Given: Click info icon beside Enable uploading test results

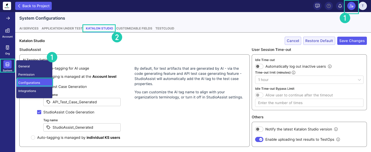Looking at the screenshot, I should coord(338,139).
